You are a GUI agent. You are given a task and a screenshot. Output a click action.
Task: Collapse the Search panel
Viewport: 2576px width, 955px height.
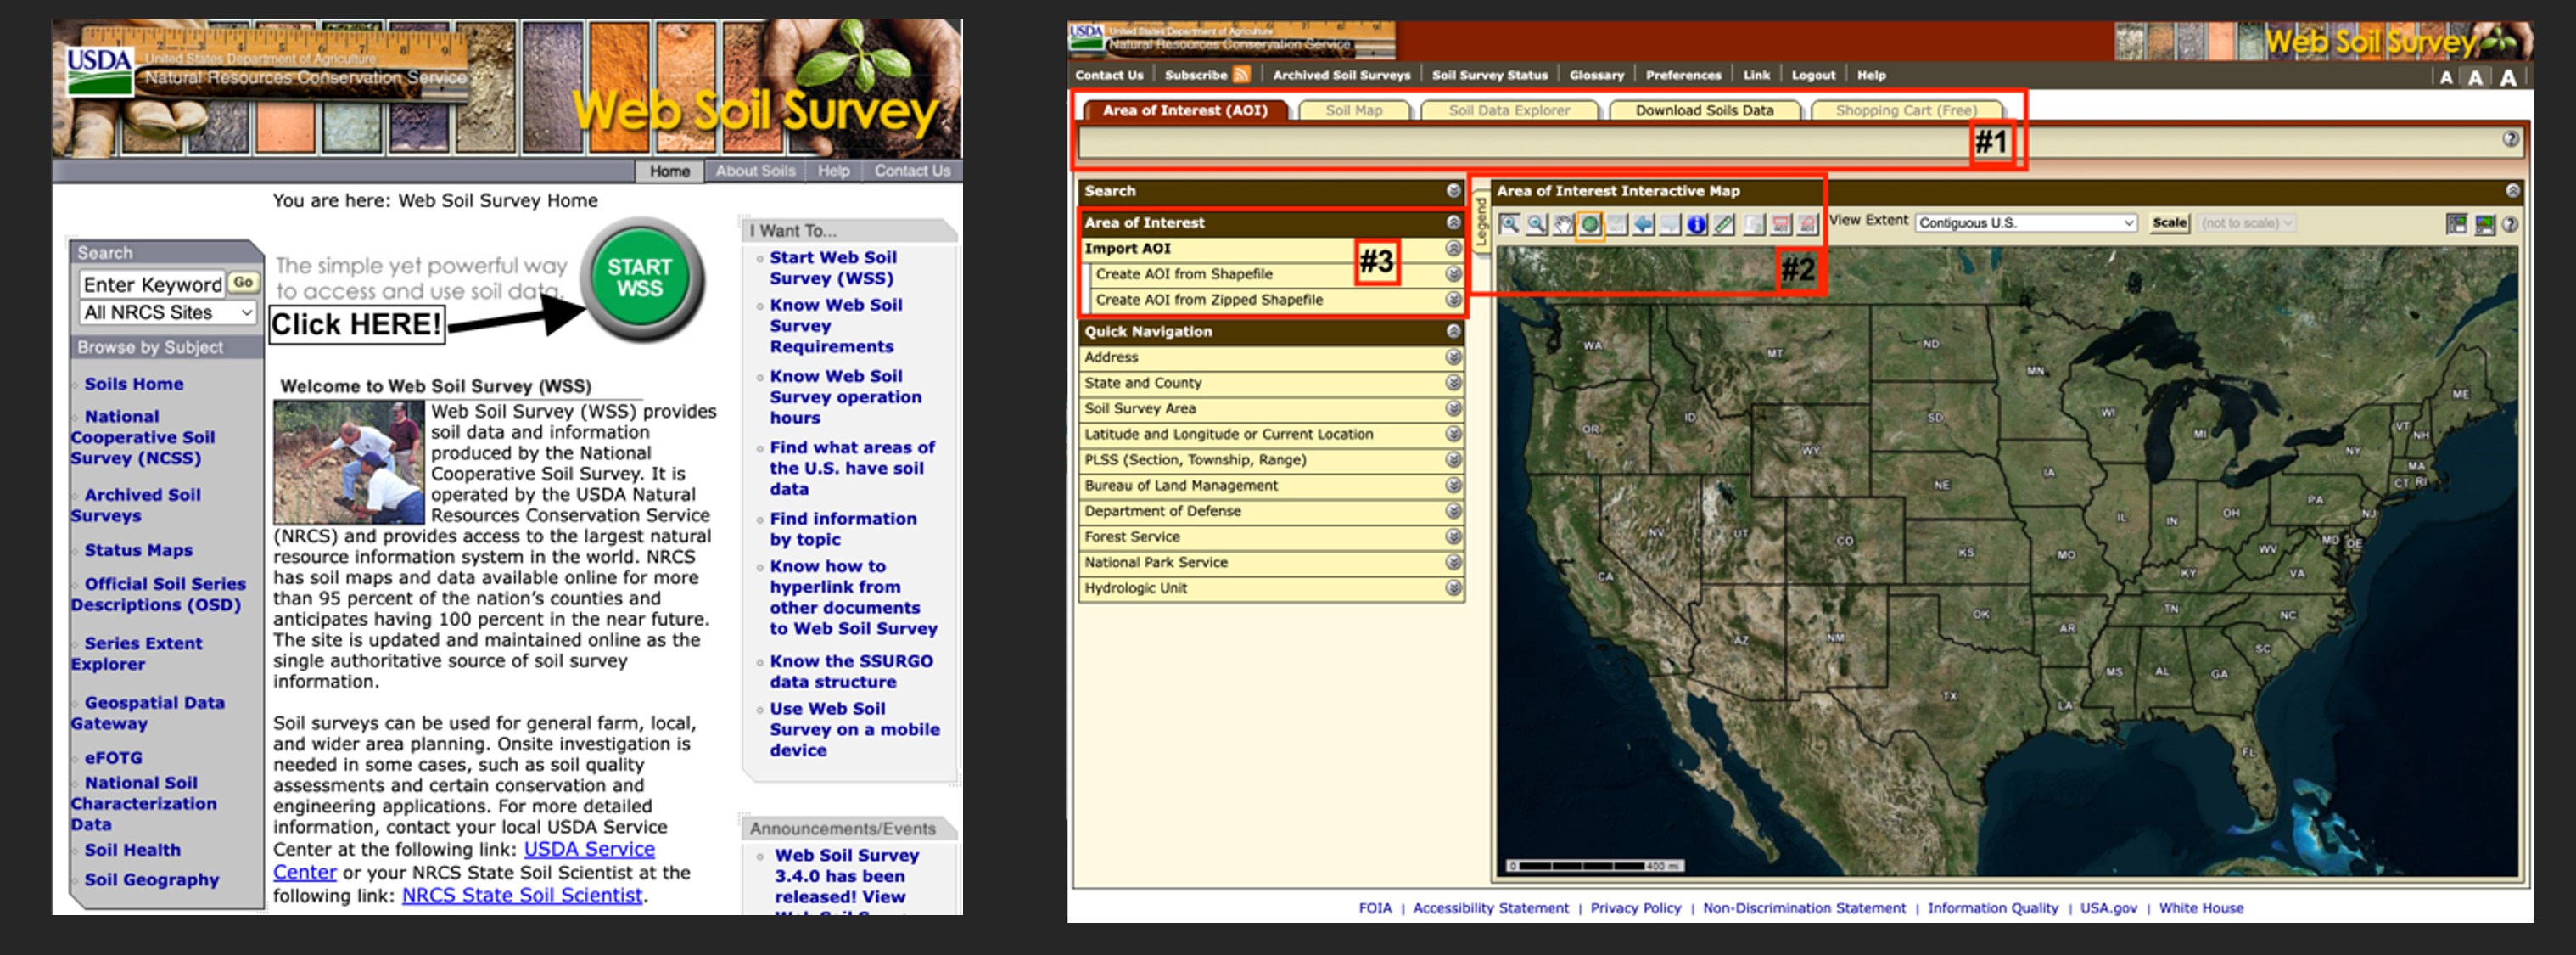(1453, 190)
